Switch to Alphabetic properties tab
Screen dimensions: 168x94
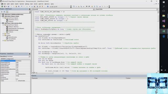(3, 58)
